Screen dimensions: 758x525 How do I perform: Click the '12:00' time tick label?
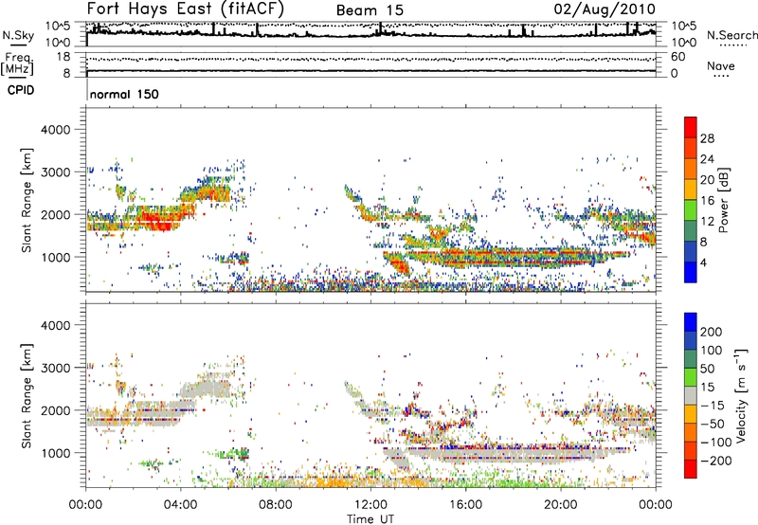click(x=370, y=505)
